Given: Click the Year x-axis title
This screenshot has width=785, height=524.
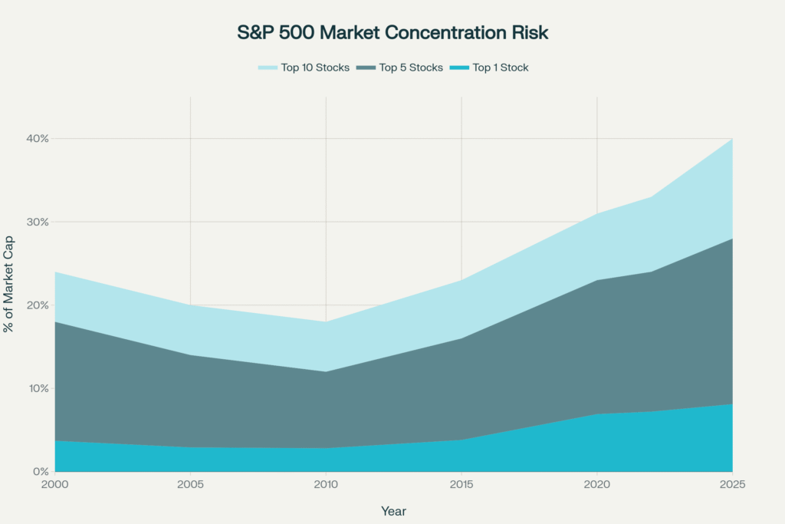Looking at the screenshot, I should tap(393, 510).
